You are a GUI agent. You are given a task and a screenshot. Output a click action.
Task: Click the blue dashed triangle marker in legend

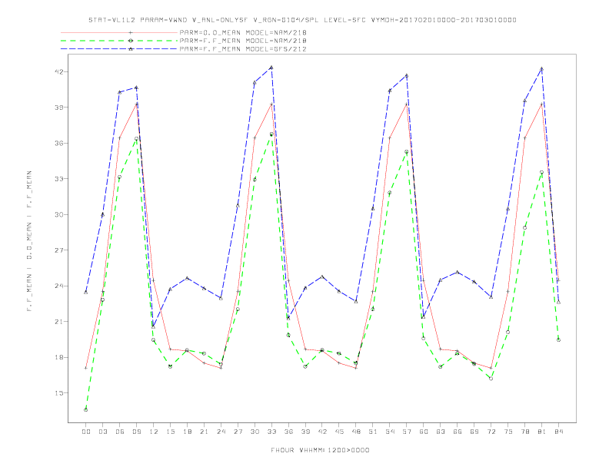point(131,49)
